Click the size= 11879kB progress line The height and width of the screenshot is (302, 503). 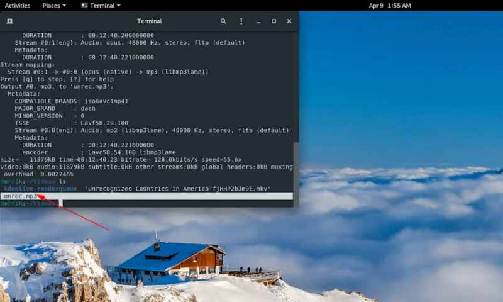[x=121, y=160]
